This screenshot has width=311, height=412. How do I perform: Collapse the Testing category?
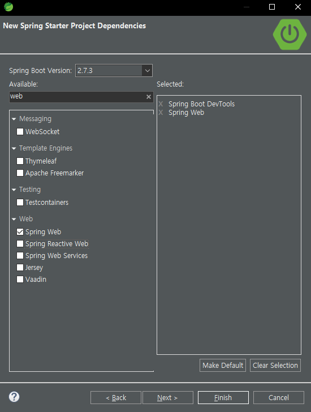[14, 190]
